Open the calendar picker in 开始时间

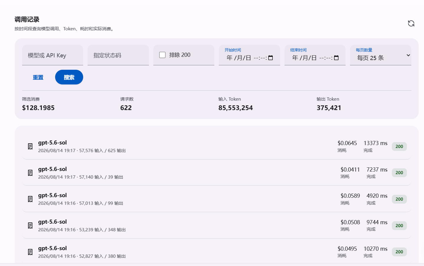pos(271,58)
